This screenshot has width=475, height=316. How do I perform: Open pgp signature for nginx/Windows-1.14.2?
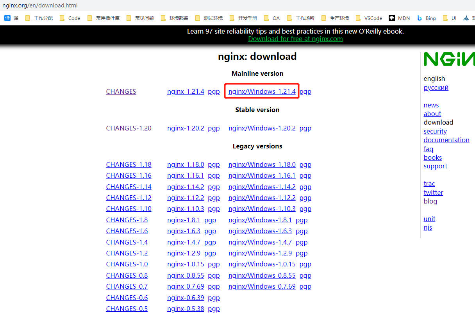[x=305, y=187]
